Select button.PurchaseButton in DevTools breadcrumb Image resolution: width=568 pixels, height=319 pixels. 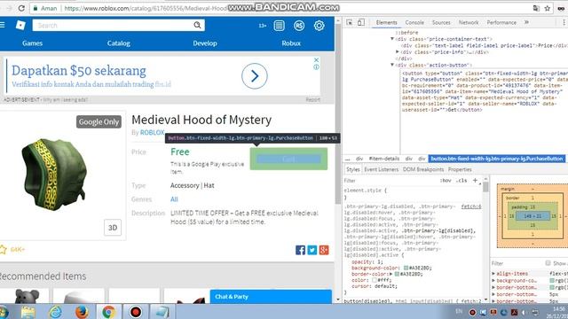click(497, 159)
